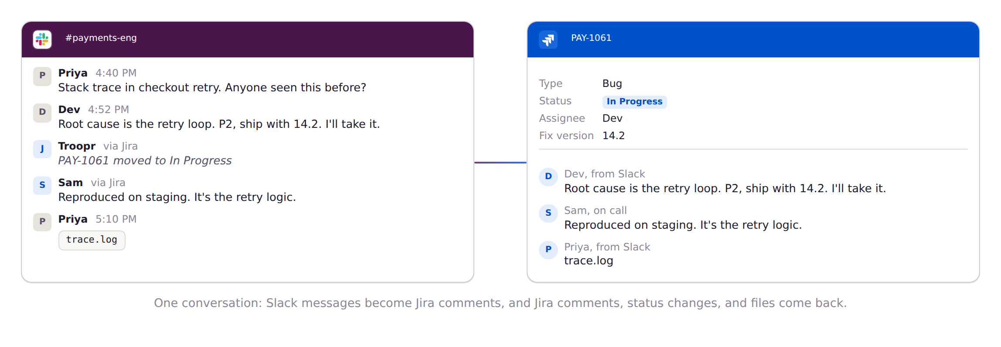Click the "Assignee" field label

(x=562, y=118)
